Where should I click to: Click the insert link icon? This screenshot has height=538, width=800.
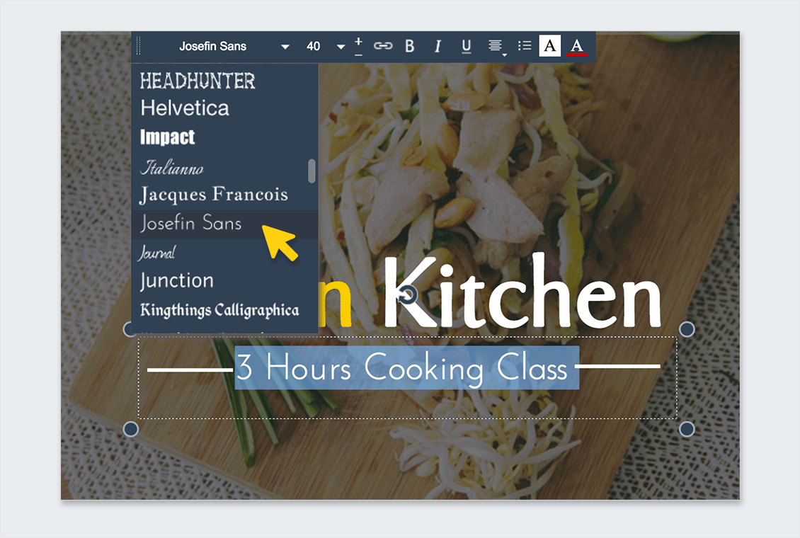coord(383,46)
